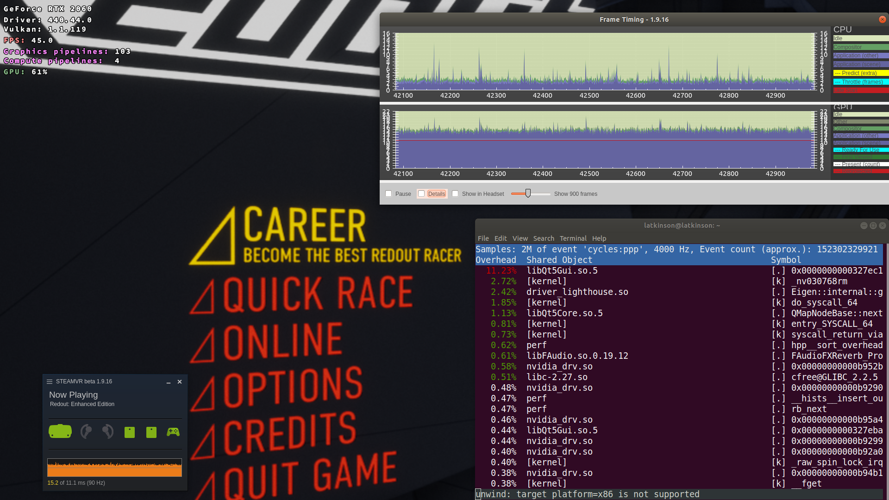Minimize the SteamVR status window
This screenshot has height=500, width=889.
pyautogui.click(x=169, y=382)
